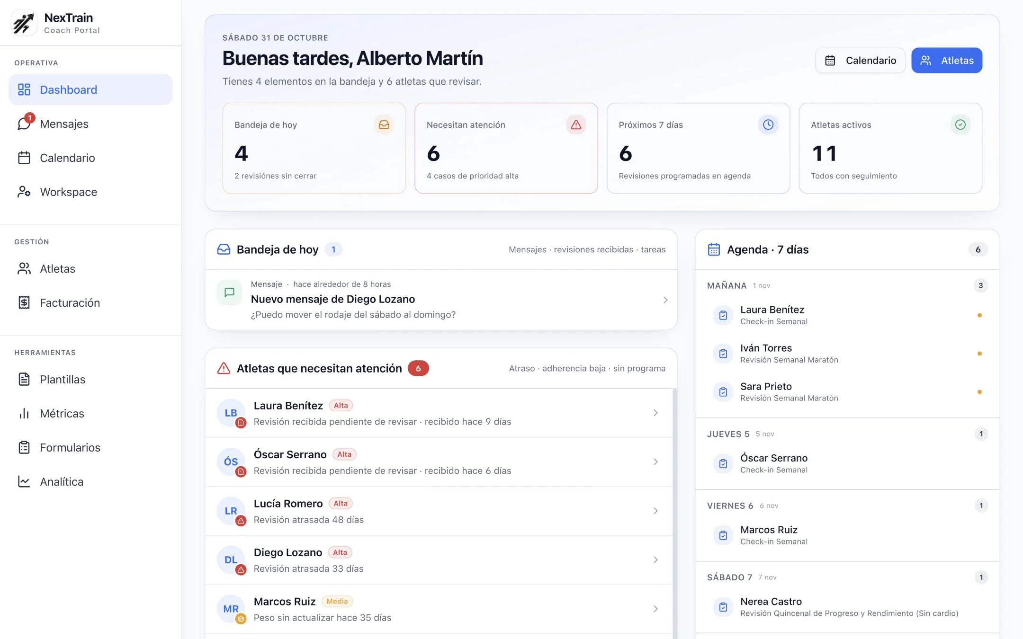Viewport: 1023px width, 639px height.
Task: Open the Nuevo mensaje de Diego Lozano chevron
Action: [x=665, y=300]
